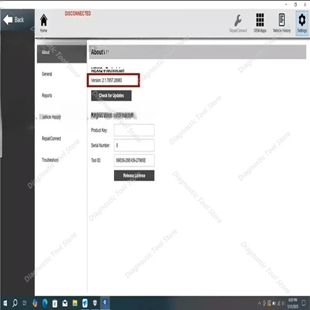The width and height of the screenshot is (310, 310).
Task: Open the Settings gear
Action: (302, 23)
